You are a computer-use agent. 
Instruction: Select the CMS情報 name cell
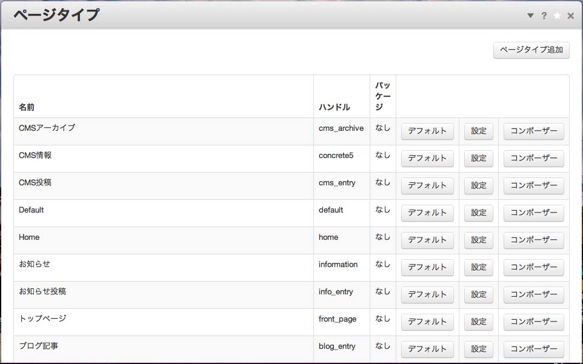coord(164,159)
